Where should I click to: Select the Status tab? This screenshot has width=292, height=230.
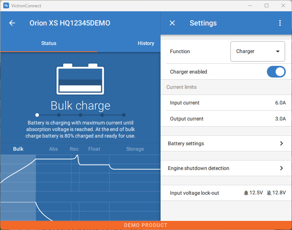49,43
